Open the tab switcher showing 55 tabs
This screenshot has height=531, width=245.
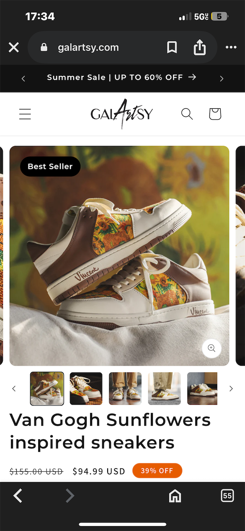tap(227, 496)
